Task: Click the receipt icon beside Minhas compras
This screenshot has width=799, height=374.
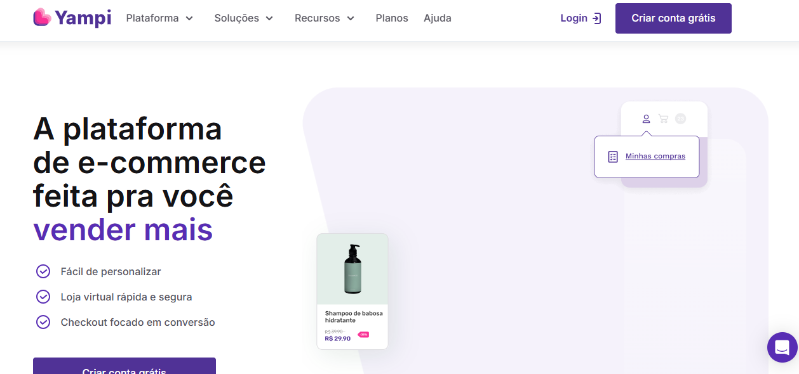Action: (613, 157)
